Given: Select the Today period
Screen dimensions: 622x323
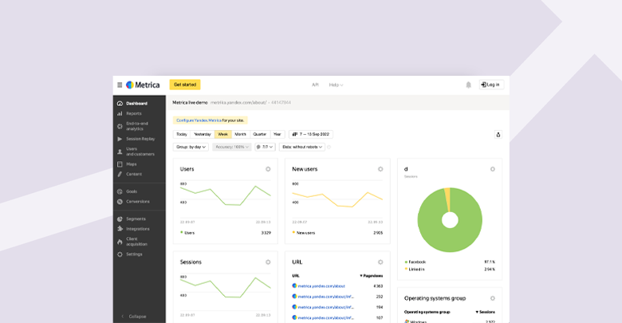Looking at the screenshot, I should 182,135.
